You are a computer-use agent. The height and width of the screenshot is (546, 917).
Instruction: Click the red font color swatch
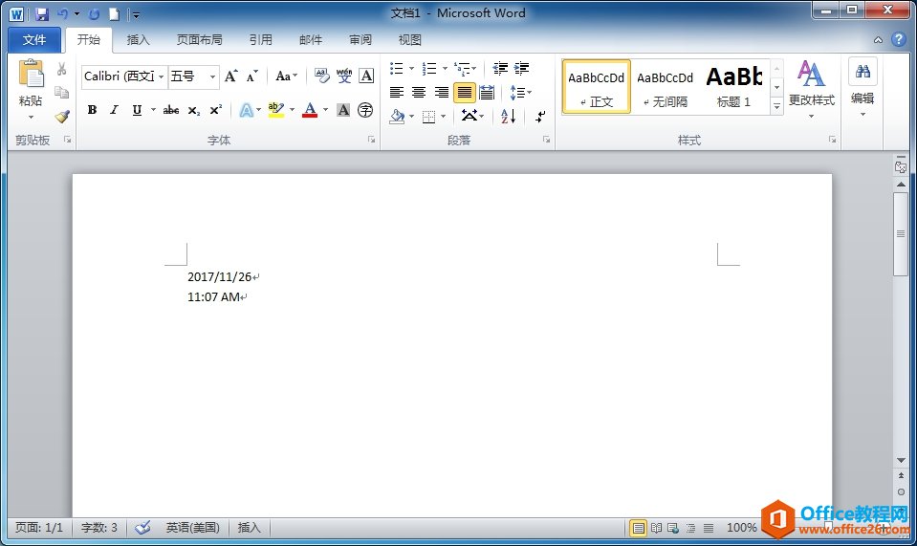309,111
